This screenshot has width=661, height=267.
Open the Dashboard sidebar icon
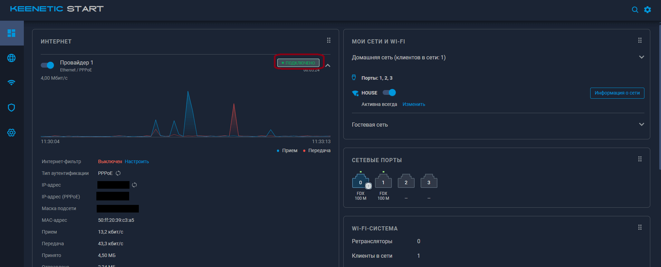[11, 33]
